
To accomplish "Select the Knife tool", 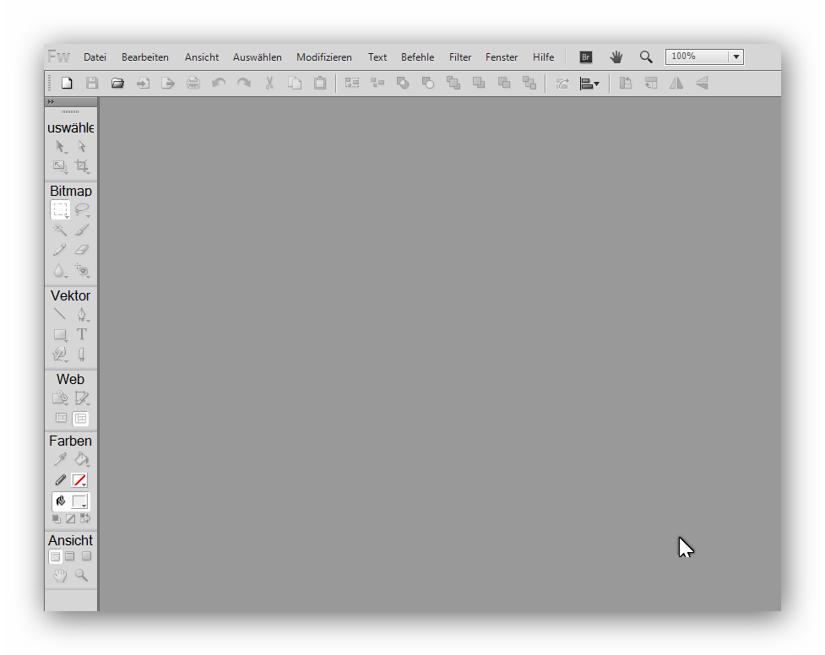I will click(82, 355).
